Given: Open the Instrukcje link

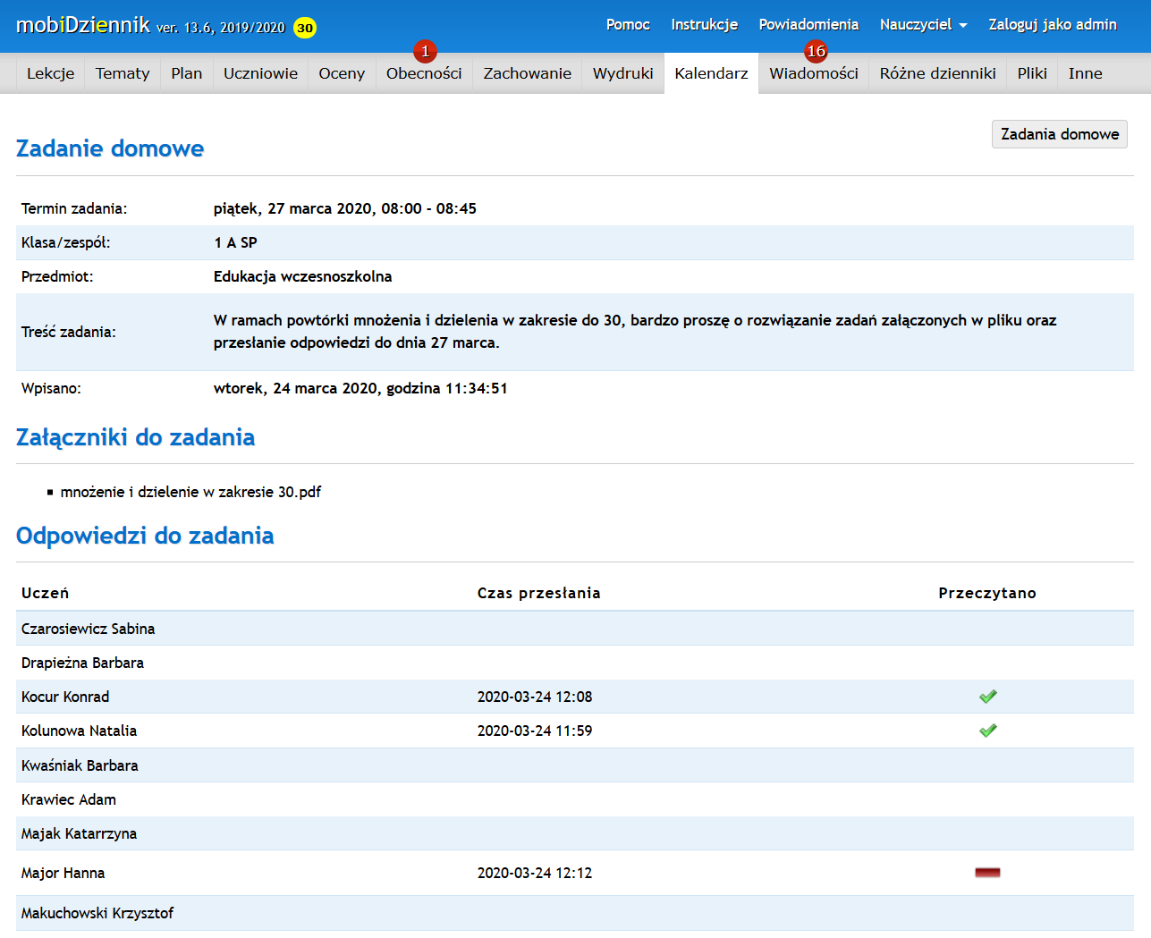Looking at the screenshot, I should (x=705, y=25).
